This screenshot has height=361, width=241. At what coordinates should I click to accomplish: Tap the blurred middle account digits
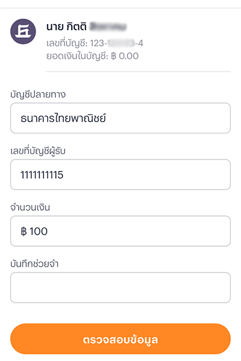[121, 43]
